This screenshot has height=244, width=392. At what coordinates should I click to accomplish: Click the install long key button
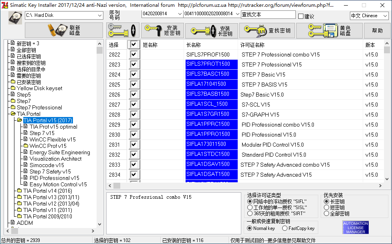(212, 30)
